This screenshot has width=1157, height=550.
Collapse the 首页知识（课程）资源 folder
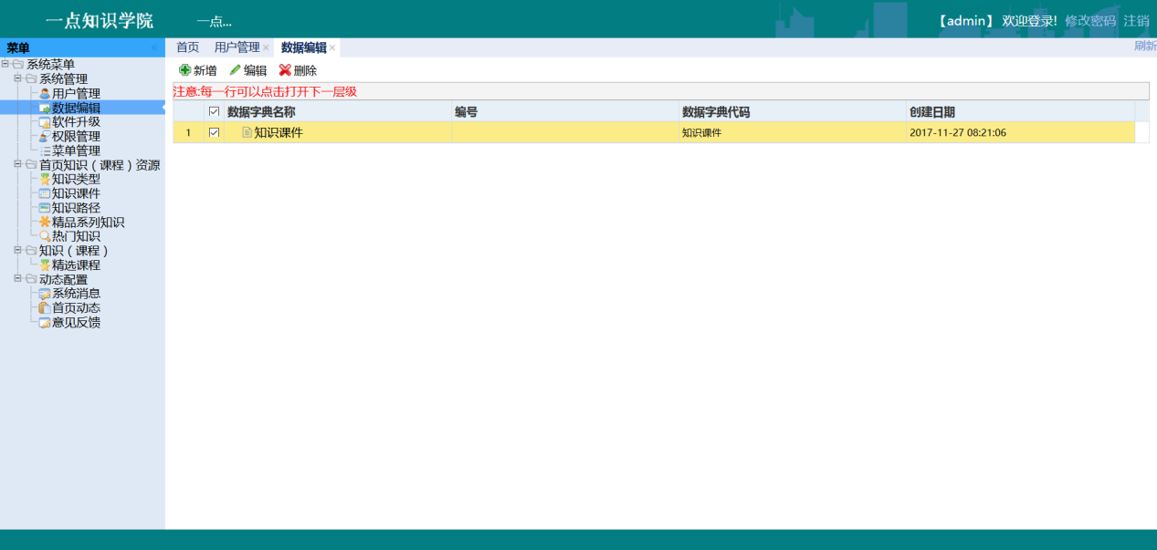click(18, 165)
